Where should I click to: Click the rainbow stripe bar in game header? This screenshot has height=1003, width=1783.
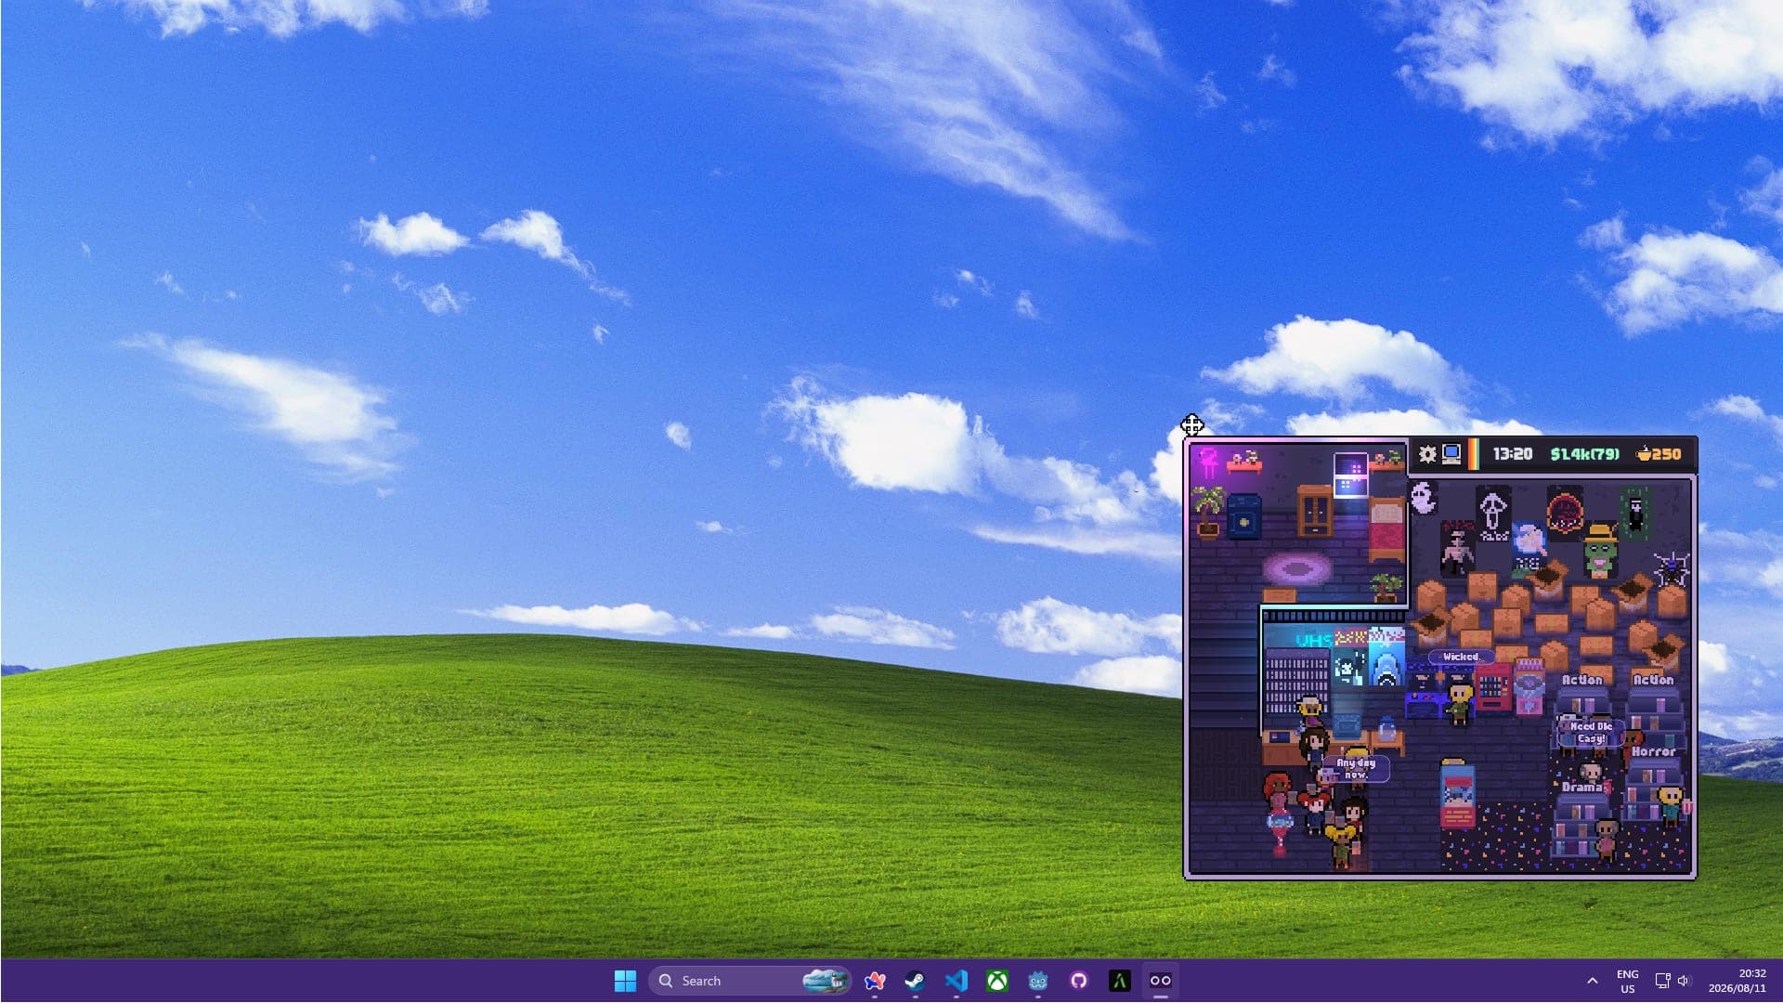(1473, 454)
